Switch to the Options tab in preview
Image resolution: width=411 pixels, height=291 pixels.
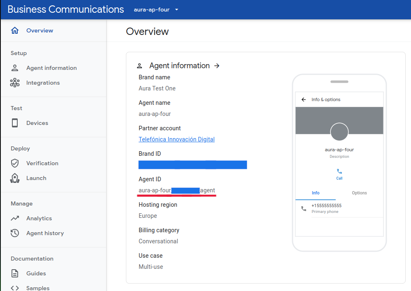tap(359, 193)
